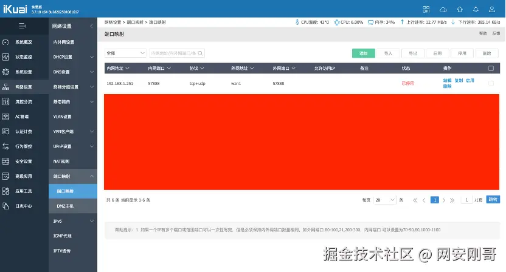
Task: Click the 行为管控 arrows icon
Action: click(5, 146)
